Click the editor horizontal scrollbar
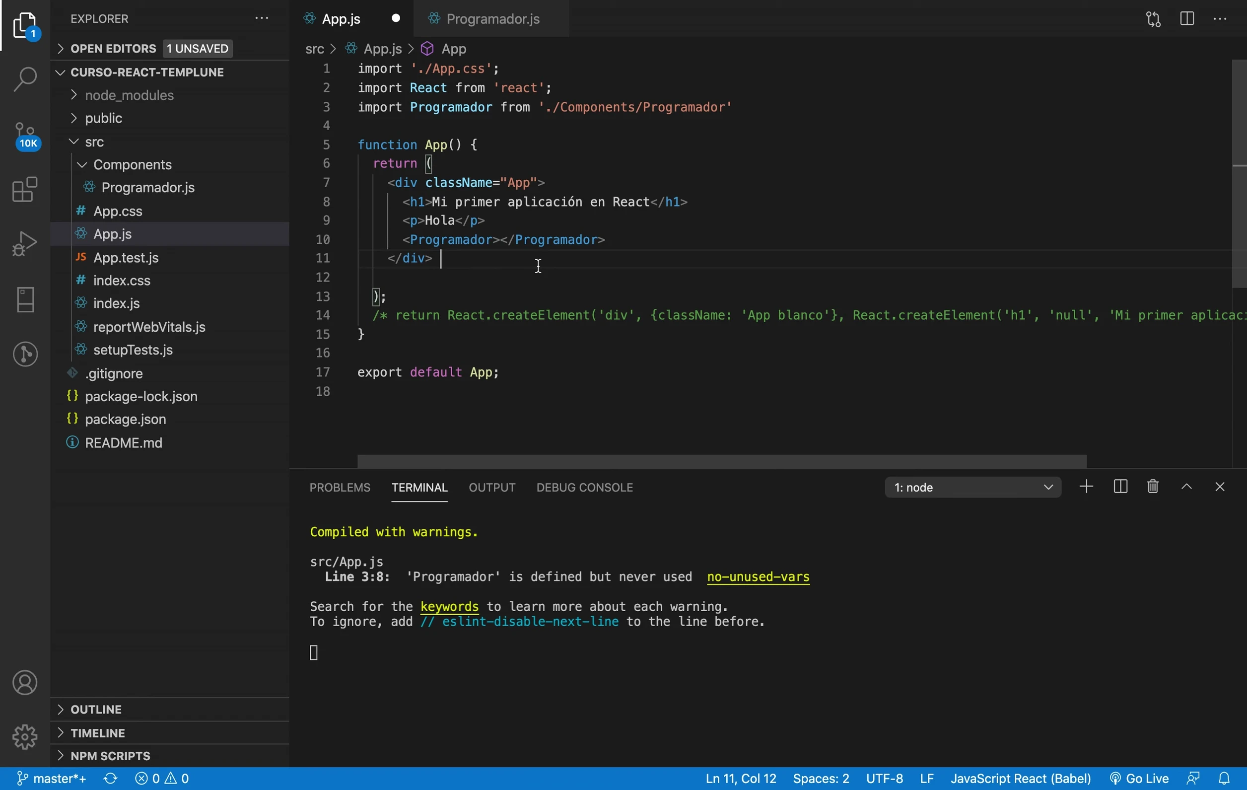This screenshot has height=790, width=1247. pyautogui.click(x=722, y=460)
